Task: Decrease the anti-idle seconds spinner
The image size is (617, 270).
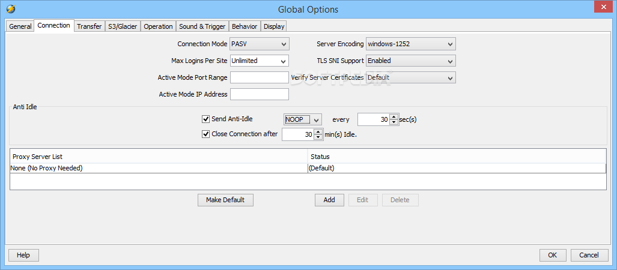Action: 394,122
